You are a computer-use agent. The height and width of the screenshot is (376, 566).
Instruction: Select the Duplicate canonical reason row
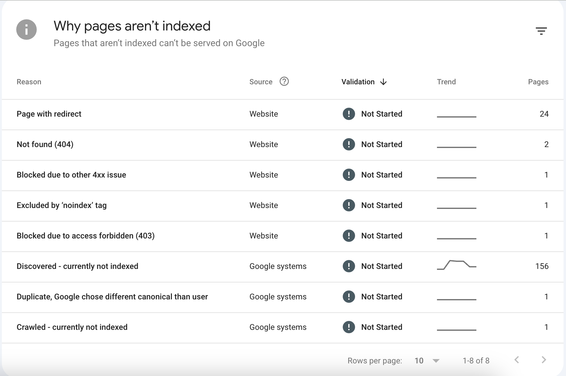(112, 297)
